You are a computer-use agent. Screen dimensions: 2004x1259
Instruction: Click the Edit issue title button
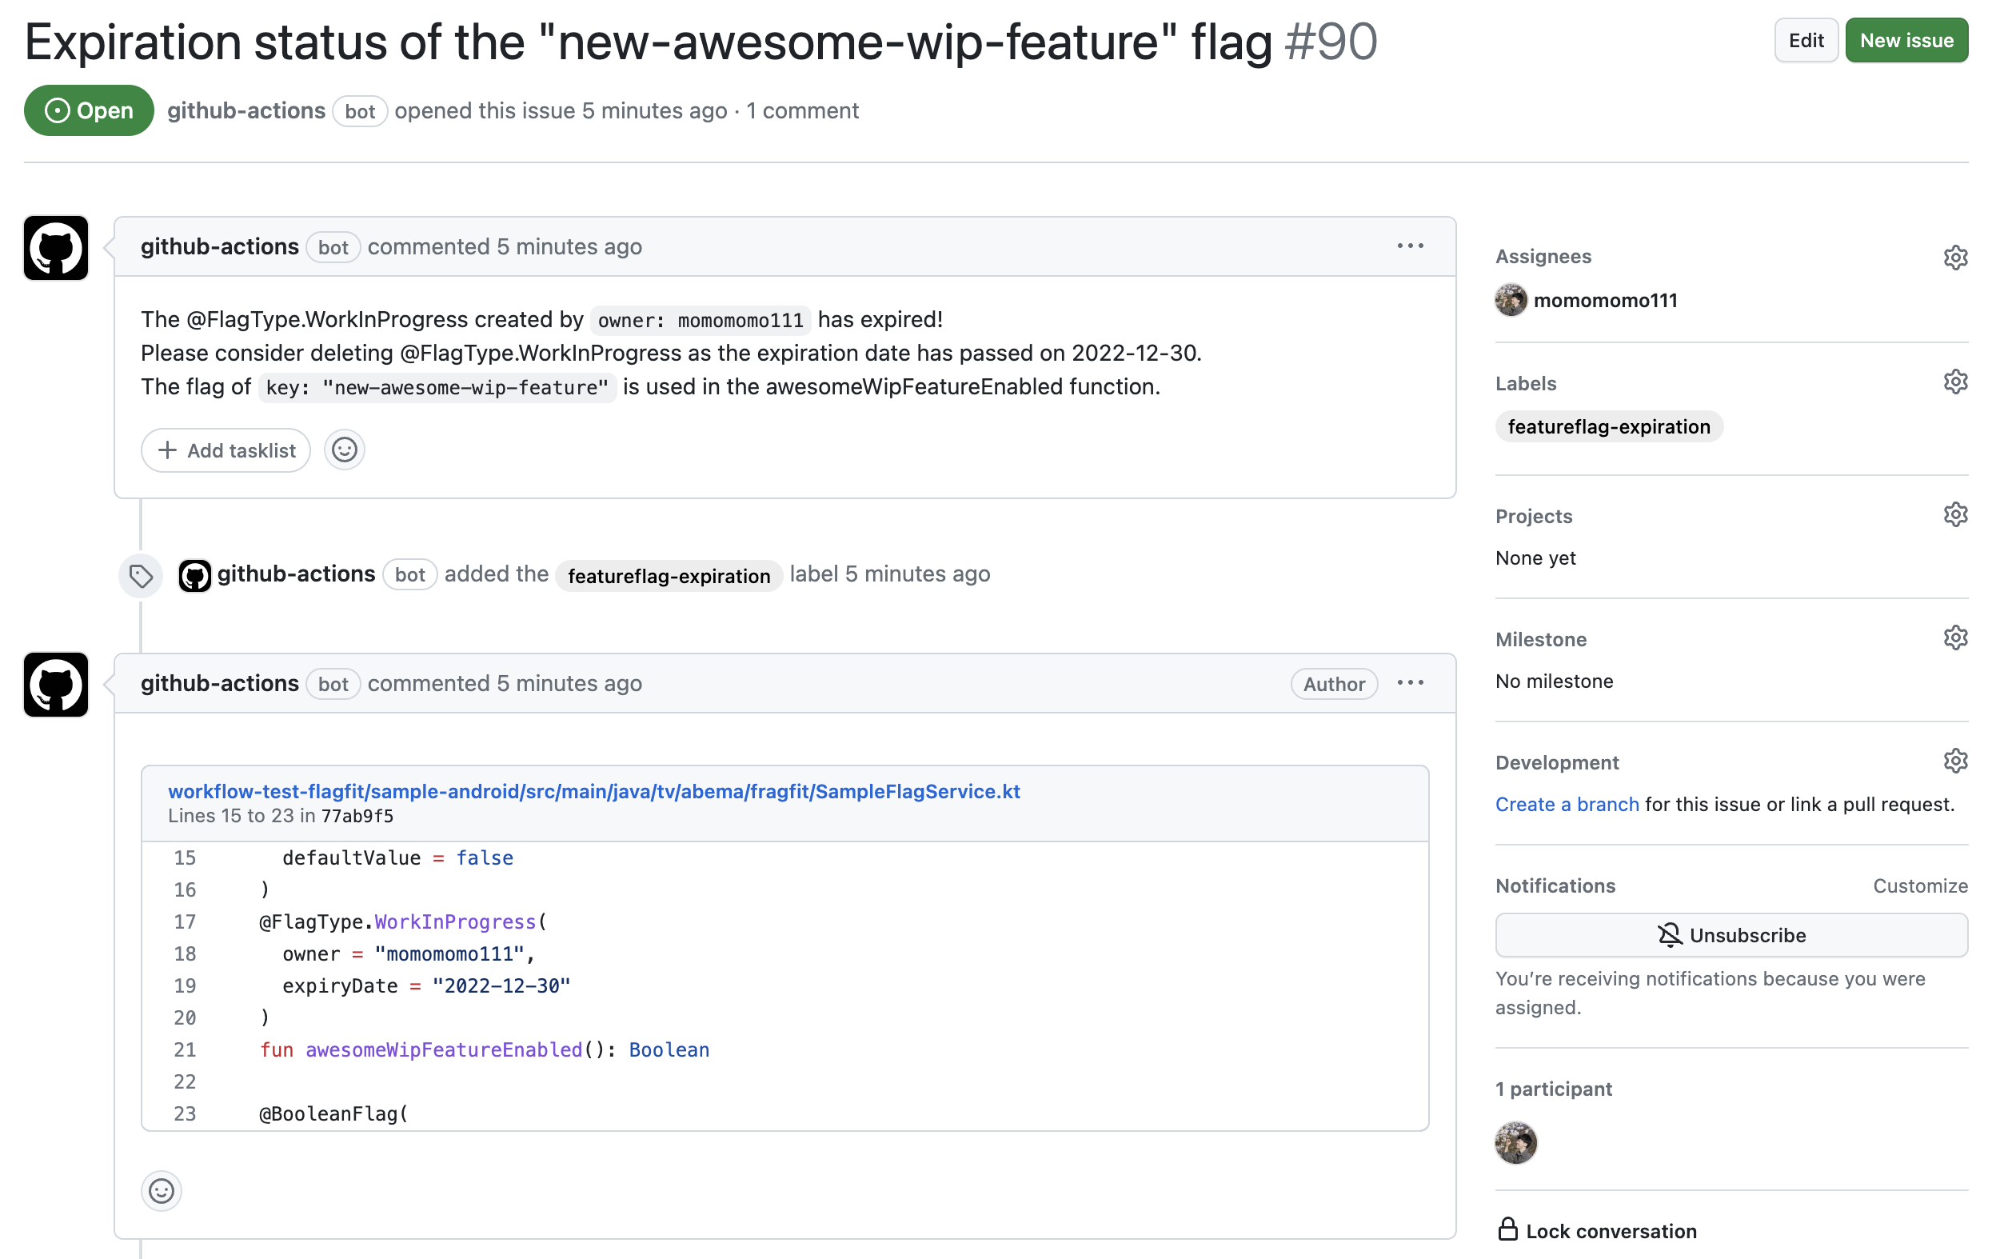(1805, 40)
